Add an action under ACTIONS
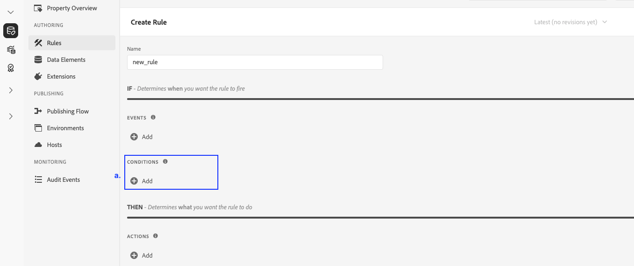Image resolution: width=634 pixels, height=266 pixels. [x=142, y=255]
